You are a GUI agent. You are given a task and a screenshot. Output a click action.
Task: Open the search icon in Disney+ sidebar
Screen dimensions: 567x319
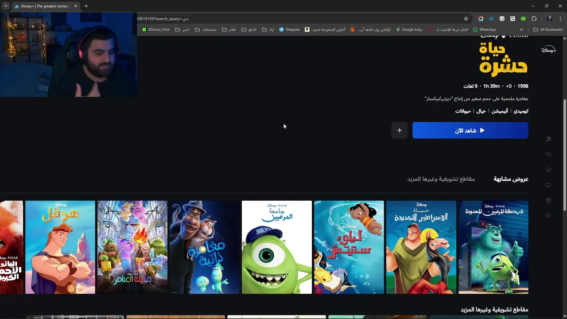click(548, 154)
